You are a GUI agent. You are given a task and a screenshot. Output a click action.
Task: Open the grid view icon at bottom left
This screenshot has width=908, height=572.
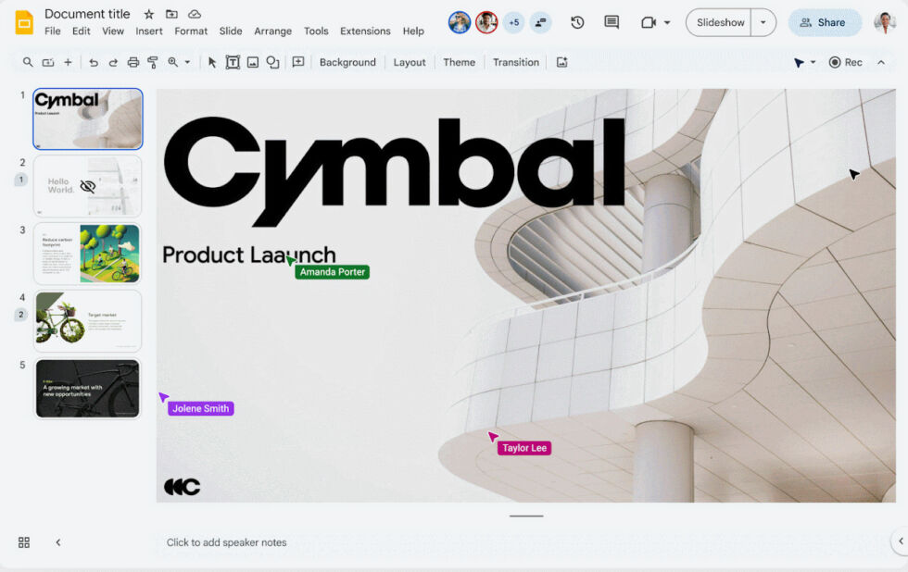[x=23, y=543]
